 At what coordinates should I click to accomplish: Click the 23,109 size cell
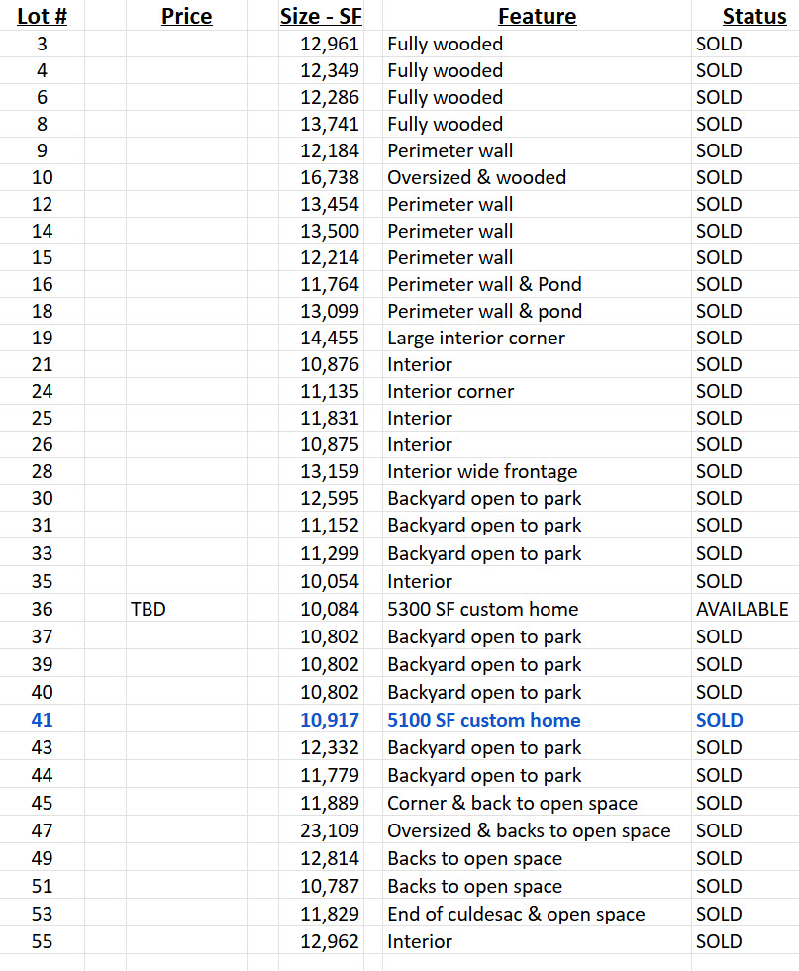(330, 830)
